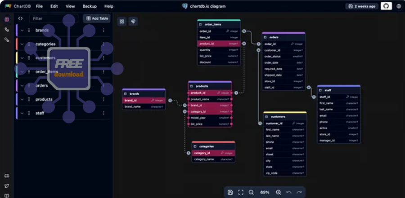Open the Backup menu
Viewport: 405px width, 198px height.
90,6
